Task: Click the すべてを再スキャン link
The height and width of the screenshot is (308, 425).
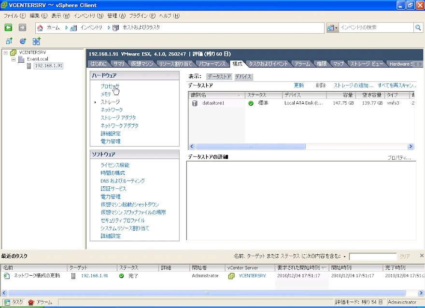Action: (397, 85)
